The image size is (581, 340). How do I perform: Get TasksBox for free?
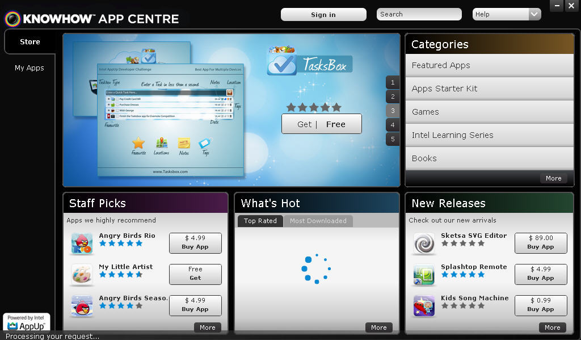coord(321,123)
